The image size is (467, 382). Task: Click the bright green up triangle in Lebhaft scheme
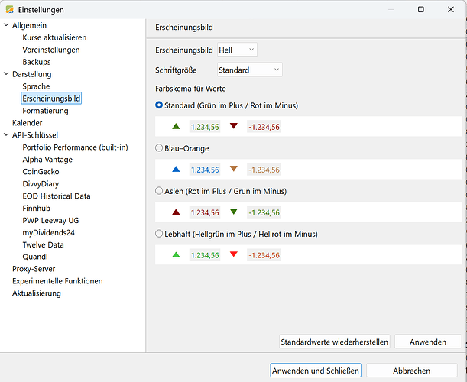[176, 255]
